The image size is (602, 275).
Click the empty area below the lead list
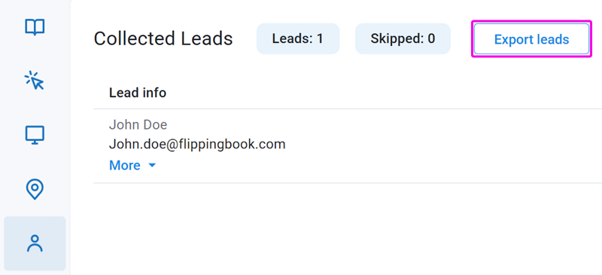(x=348, y=229)
